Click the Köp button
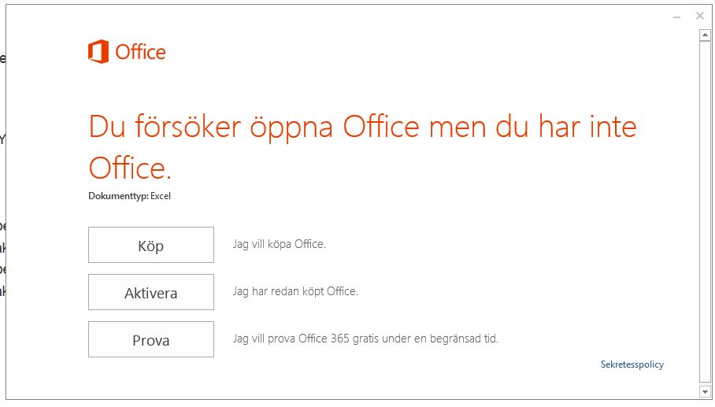The width and height of the screenshot is (715, 407). [151, 245]
